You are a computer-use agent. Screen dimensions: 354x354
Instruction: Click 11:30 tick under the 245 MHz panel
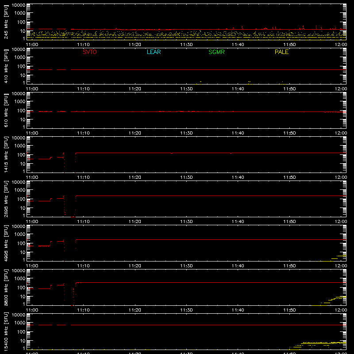pos(186,45)
